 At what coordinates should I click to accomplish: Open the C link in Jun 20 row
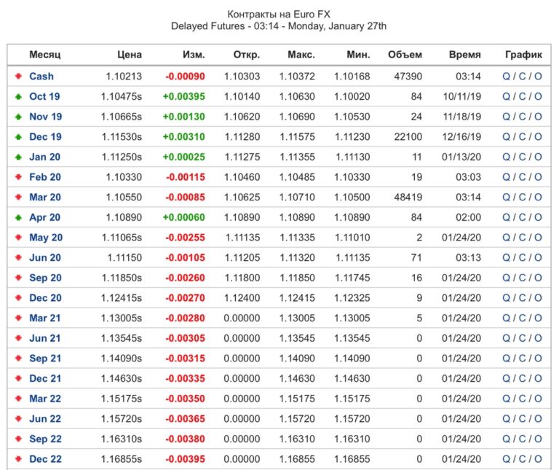523,257
